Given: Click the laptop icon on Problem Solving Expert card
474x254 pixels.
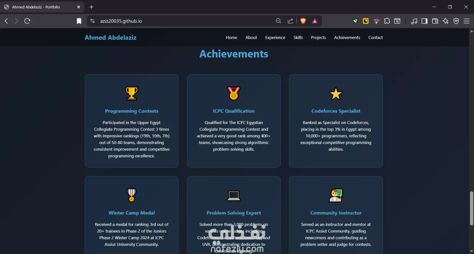Looking at the screenshot, I should pos(234,195).
